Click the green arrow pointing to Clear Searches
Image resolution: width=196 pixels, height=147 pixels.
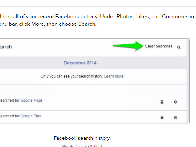pos(128,46)
